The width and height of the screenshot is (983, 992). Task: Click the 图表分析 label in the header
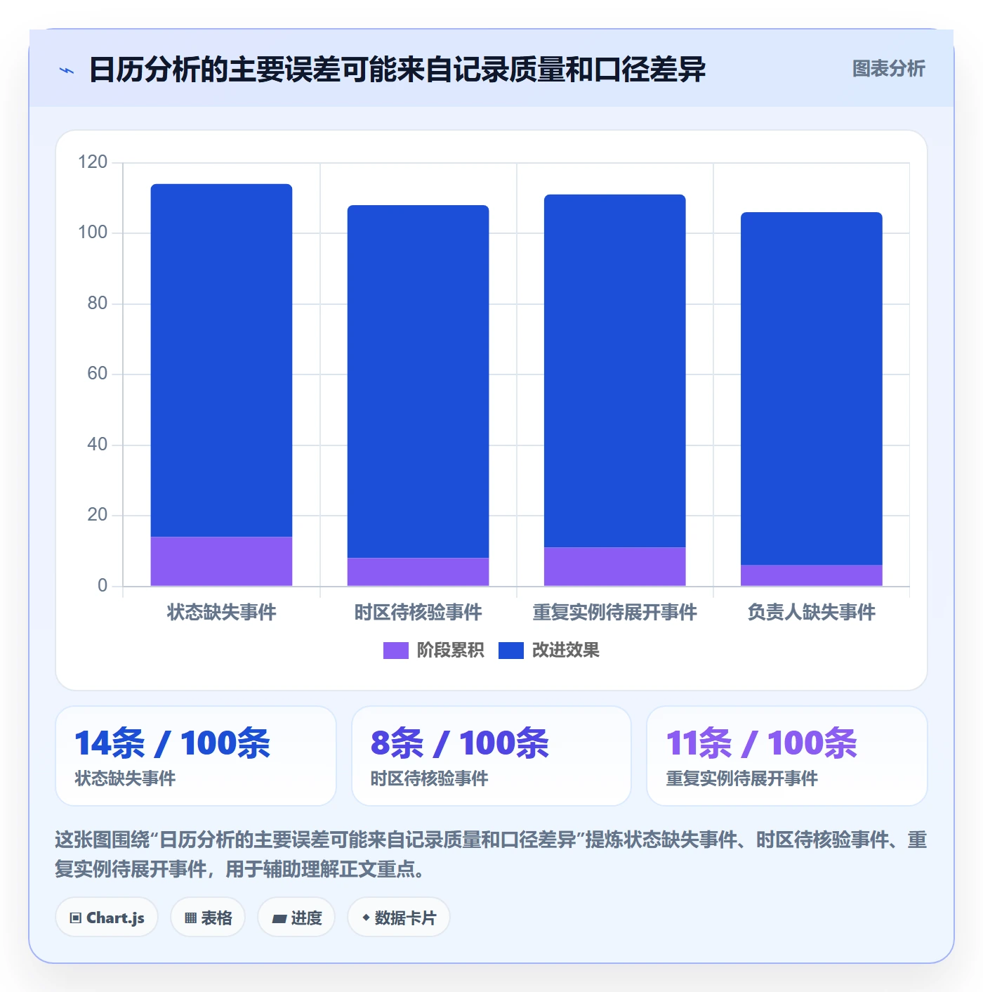click(x=888, y=69)
